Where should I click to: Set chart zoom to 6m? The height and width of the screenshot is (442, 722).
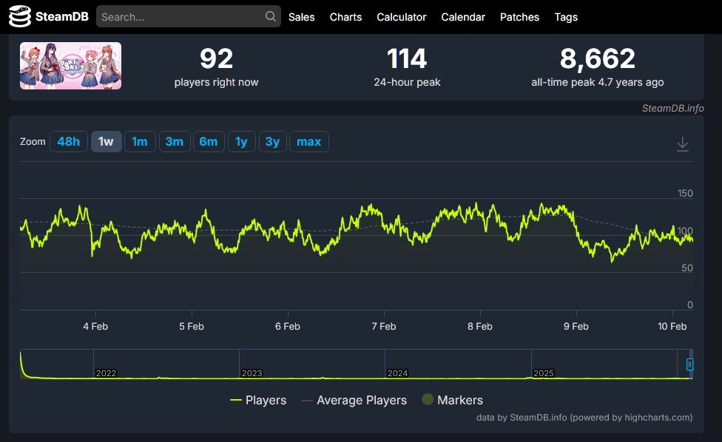(x=209, y=142)
